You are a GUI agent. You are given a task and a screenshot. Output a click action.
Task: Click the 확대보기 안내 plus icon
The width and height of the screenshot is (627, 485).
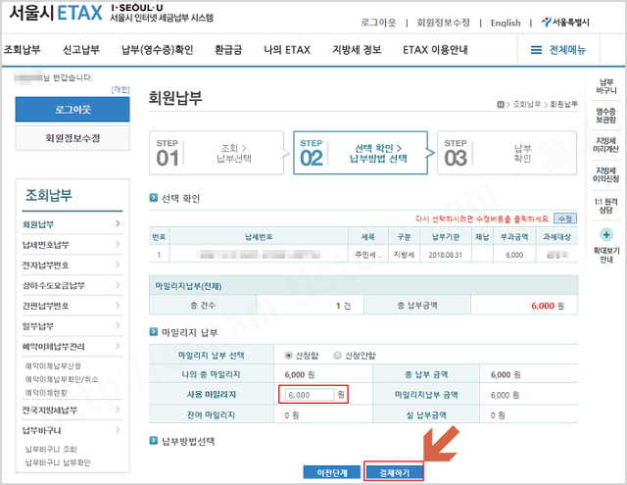[606, 235]
